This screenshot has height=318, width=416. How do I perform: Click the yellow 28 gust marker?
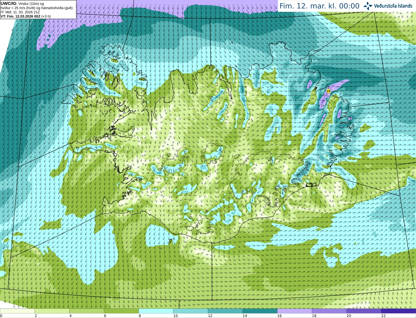click(329, 91)
